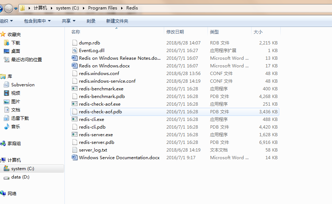Expand the arrow after 计算机 in the address bar

[51, 8]
